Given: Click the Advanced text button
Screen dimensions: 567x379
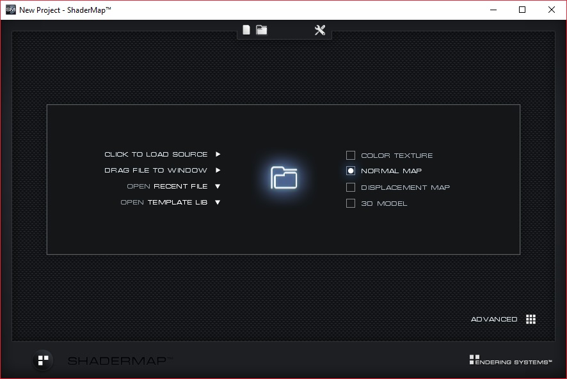Looking at the screenshot, I should 494,320.
